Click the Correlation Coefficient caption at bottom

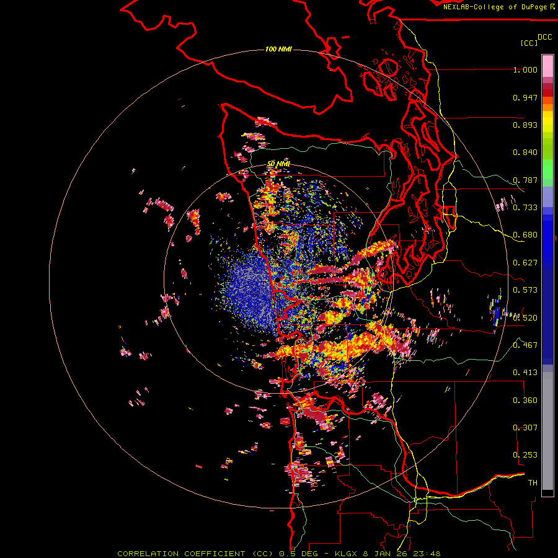pos(279,554)
